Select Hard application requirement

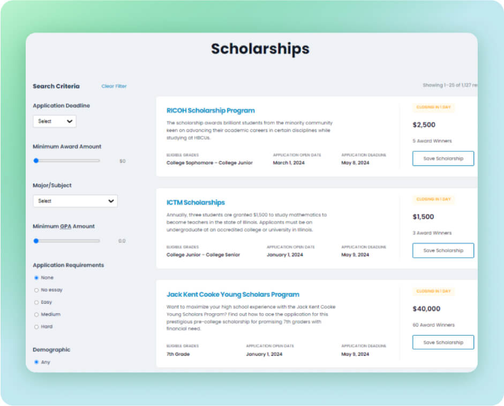click(36, 327)
